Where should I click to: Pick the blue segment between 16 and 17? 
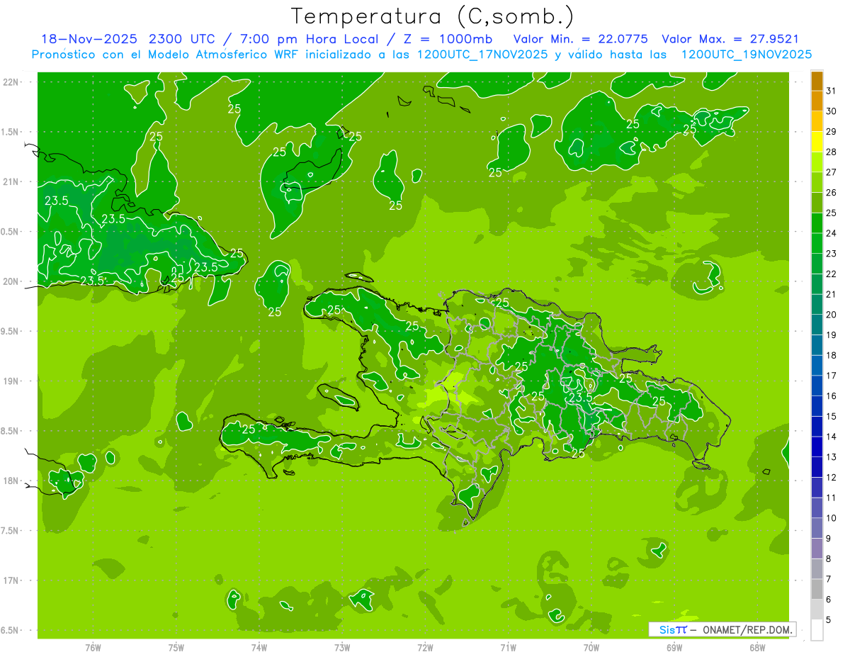(x=817, y=386)
